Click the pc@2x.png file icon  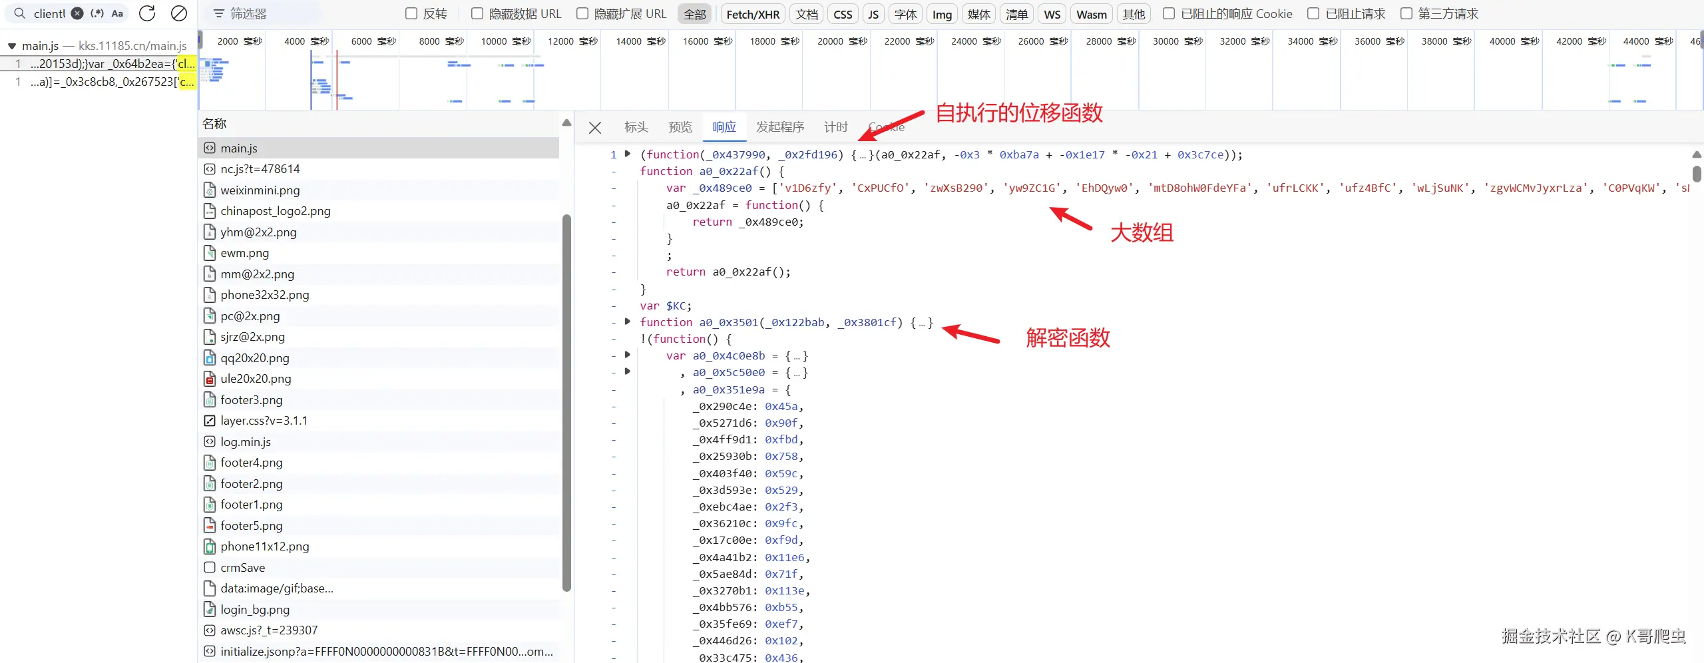pos(209,316)
